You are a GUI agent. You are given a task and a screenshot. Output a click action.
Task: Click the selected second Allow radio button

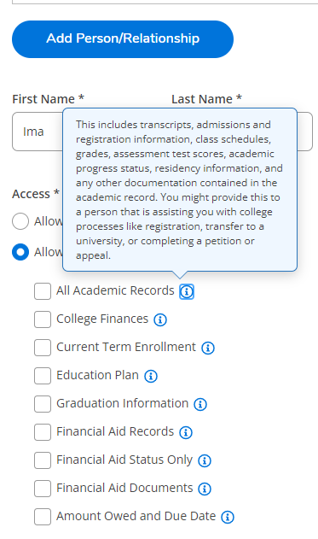pos(20,252)
